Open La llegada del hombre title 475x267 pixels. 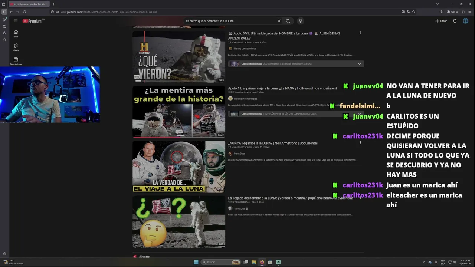291,198
